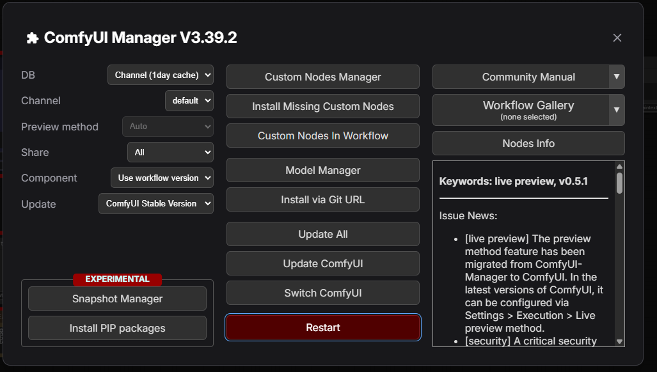Open the Share All dropdown
Image resolution: width=657 pixels, height=372 pixels.
coord(170,152)
